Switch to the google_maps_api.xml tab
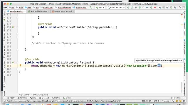The image size is (188, 105). [63, 11]
